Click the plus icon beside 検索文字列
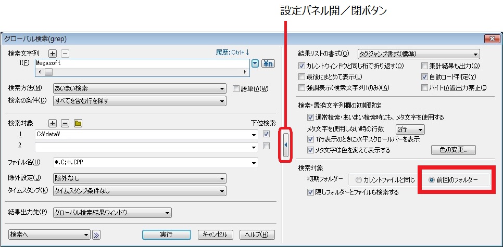Viewport: 503px width, 247px height. coord(52,53)
